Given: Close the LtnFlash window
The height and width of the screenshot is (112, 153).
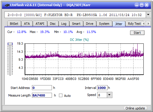Looking at the screenshot, I should coord(147,5).
